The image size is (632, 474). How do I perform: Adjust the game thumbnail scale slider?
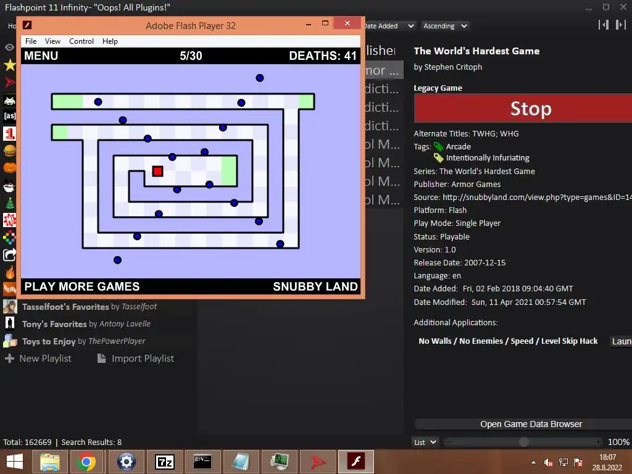pos(523,442)
